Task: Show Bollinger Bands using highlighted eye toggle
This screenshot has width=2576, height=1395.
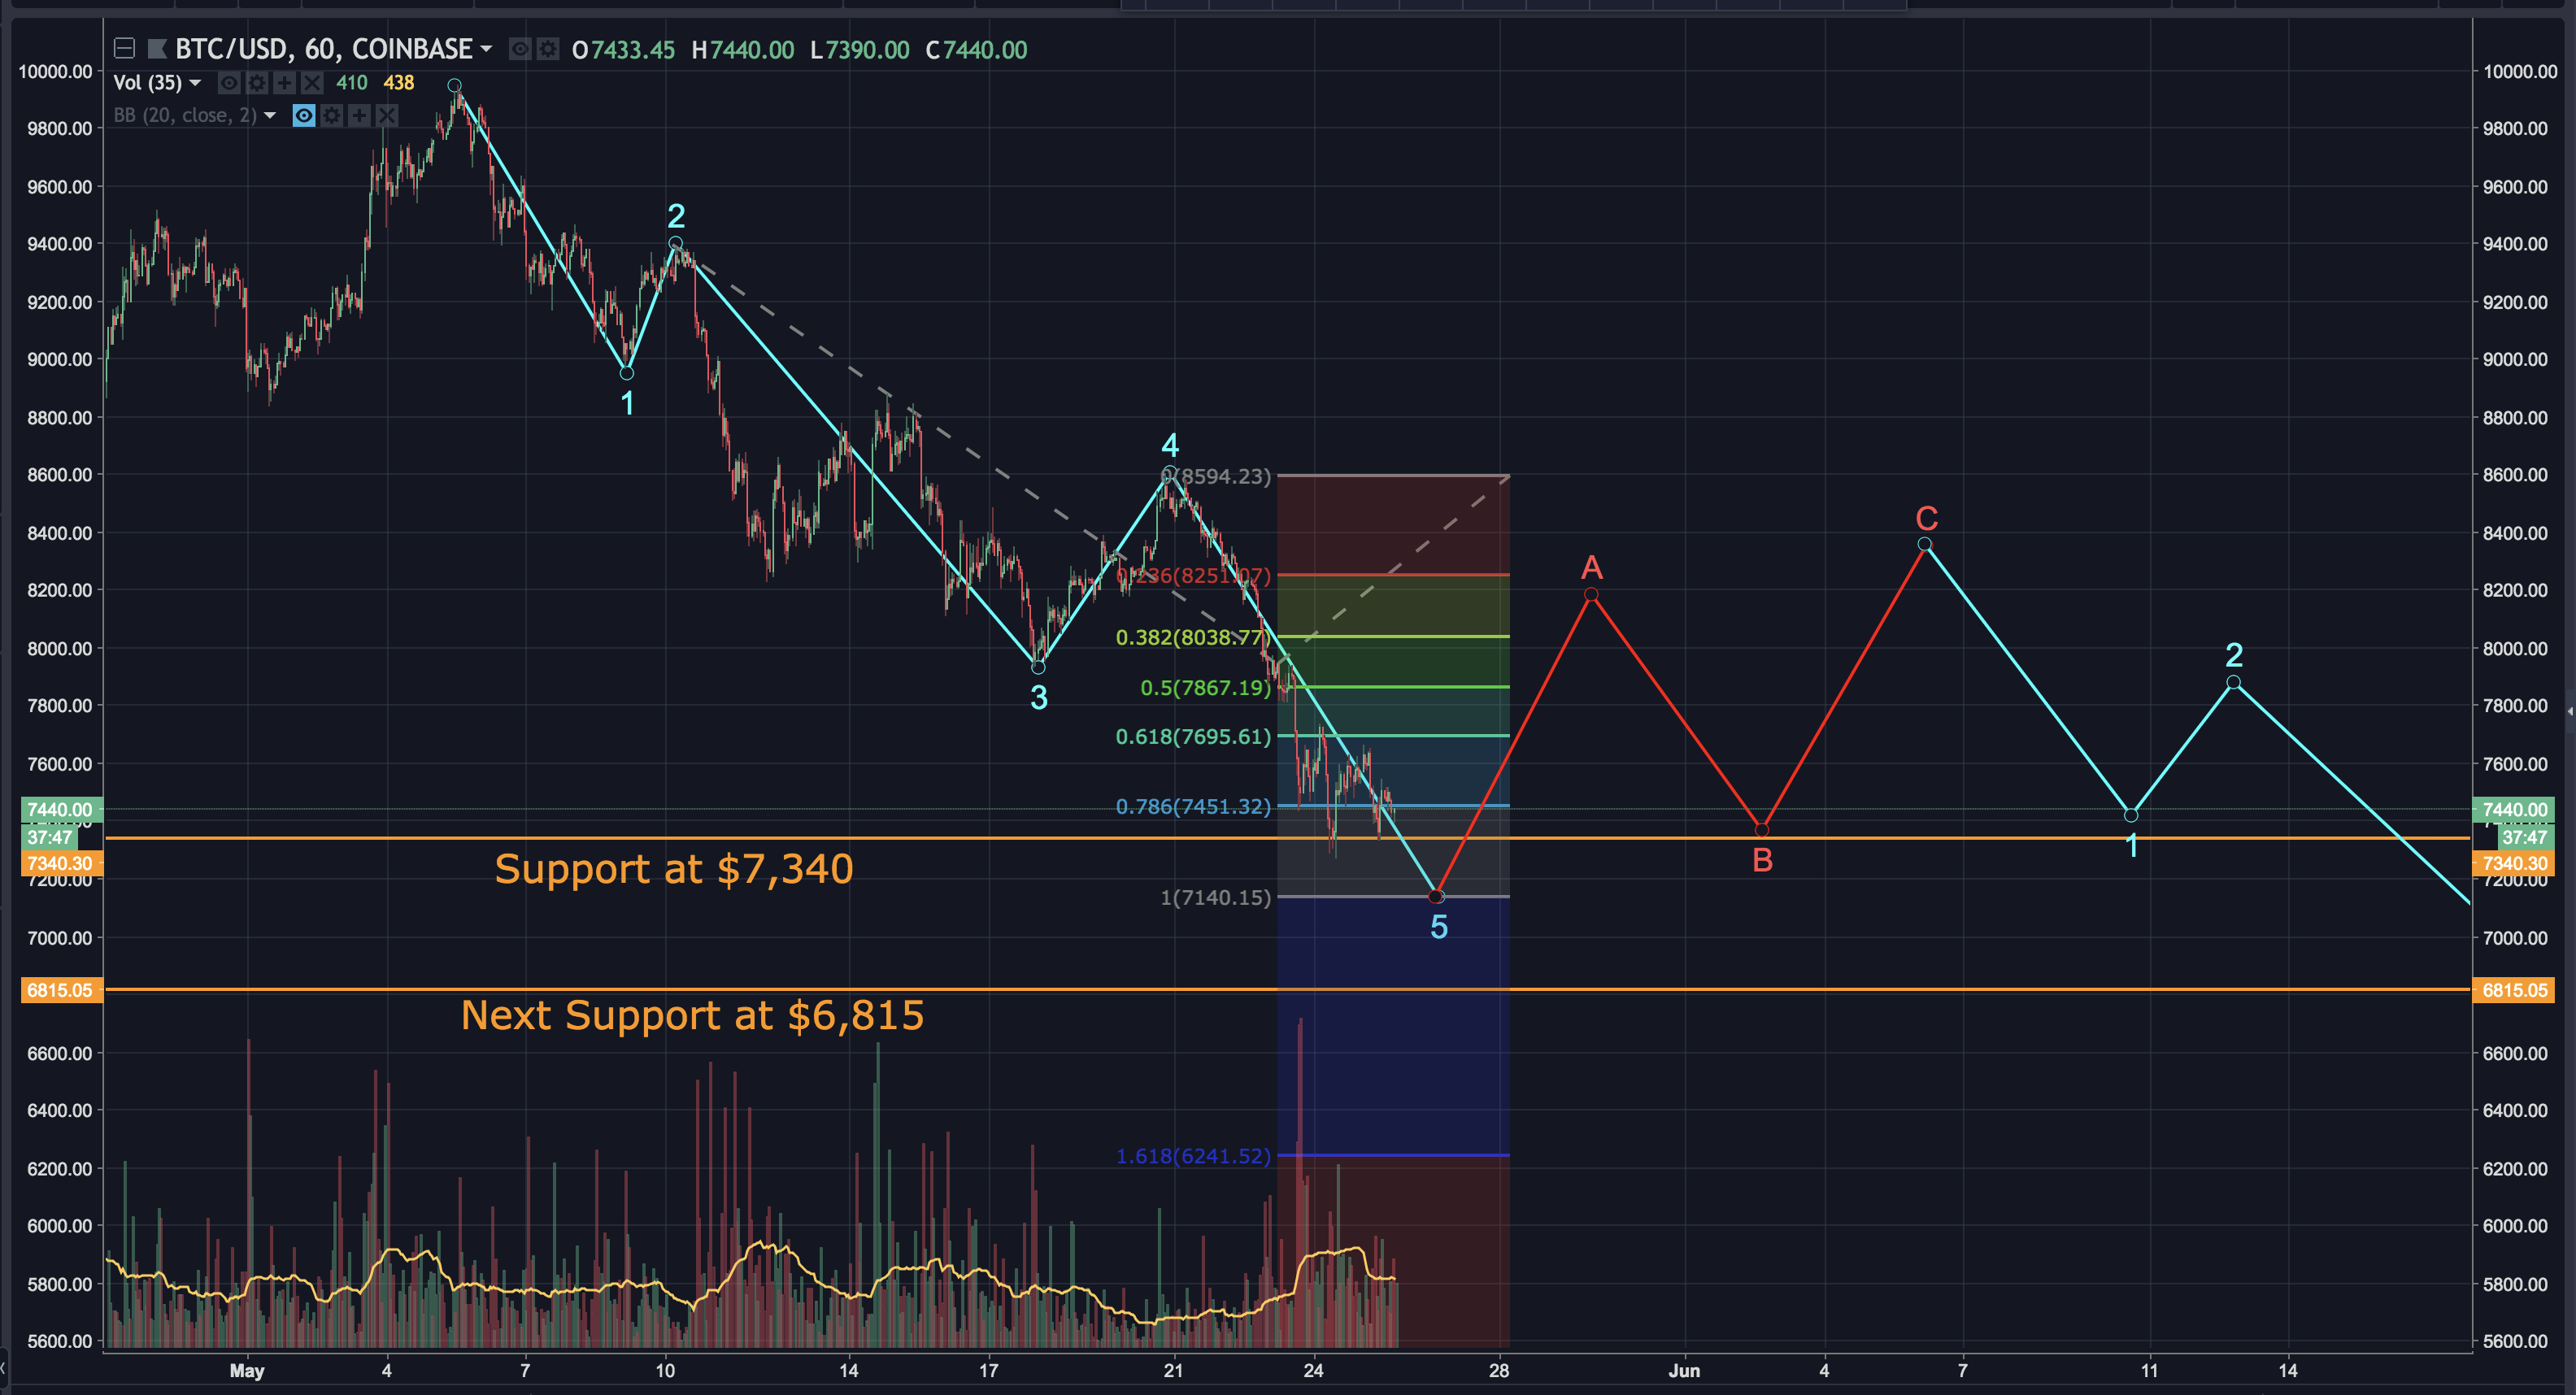Action: tap(304, 116)
